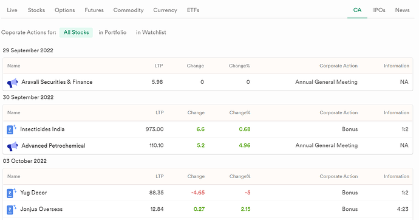Viewport: 419px width, 220px height.
Task: Open the Options tab
Action: [64, 10]
